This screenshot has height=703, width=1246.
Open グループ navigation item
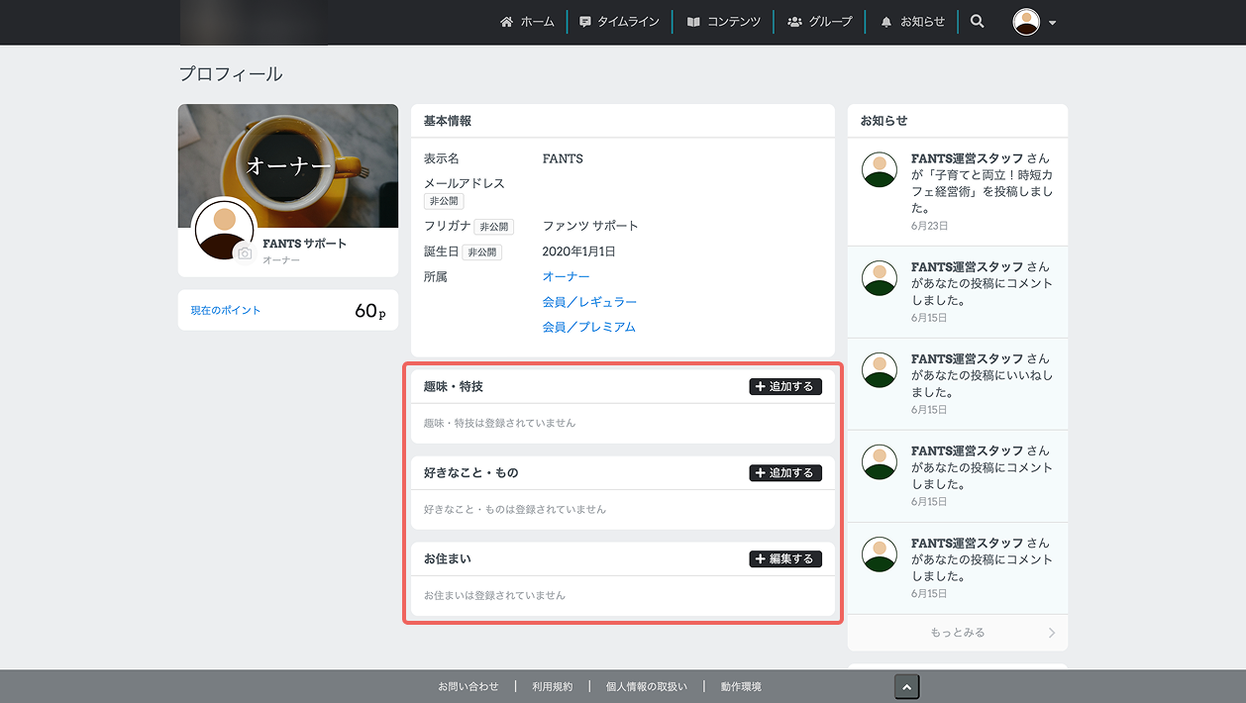coord(820,22)
